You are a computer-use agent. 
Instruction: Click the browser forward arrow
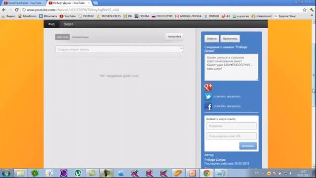[x=10, y=10]
